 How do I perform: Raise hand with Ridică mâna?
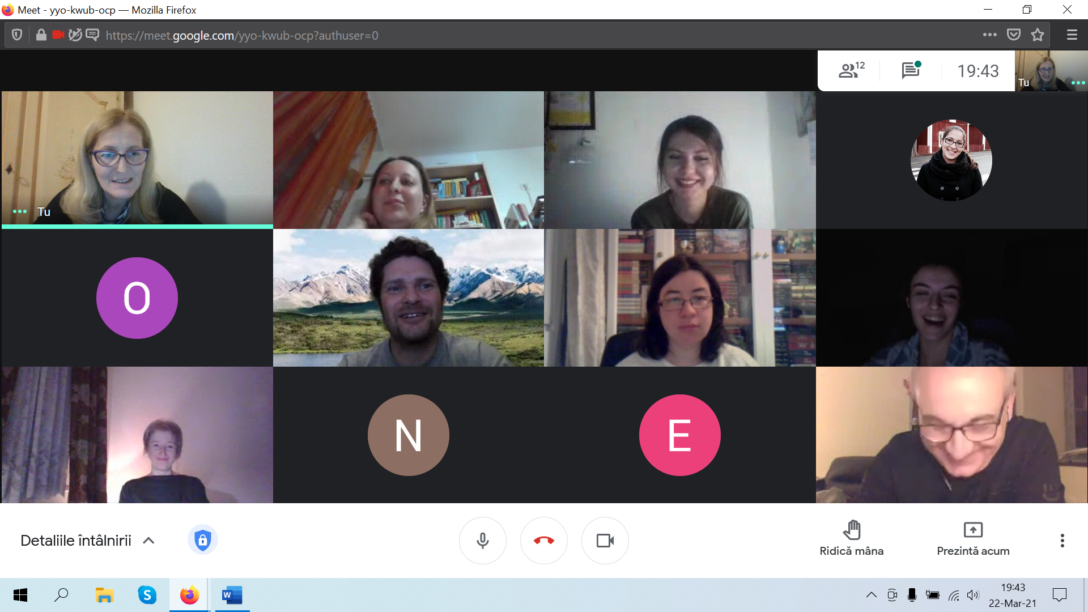point(851,539)
